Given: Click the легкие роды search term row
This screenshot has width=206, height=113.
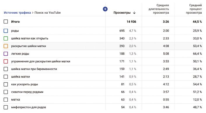Looking at the screenshot, I should pyautogui.click(x=103, y=54).
